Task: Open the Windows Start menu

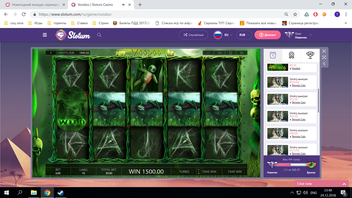Action: (6, 193)
